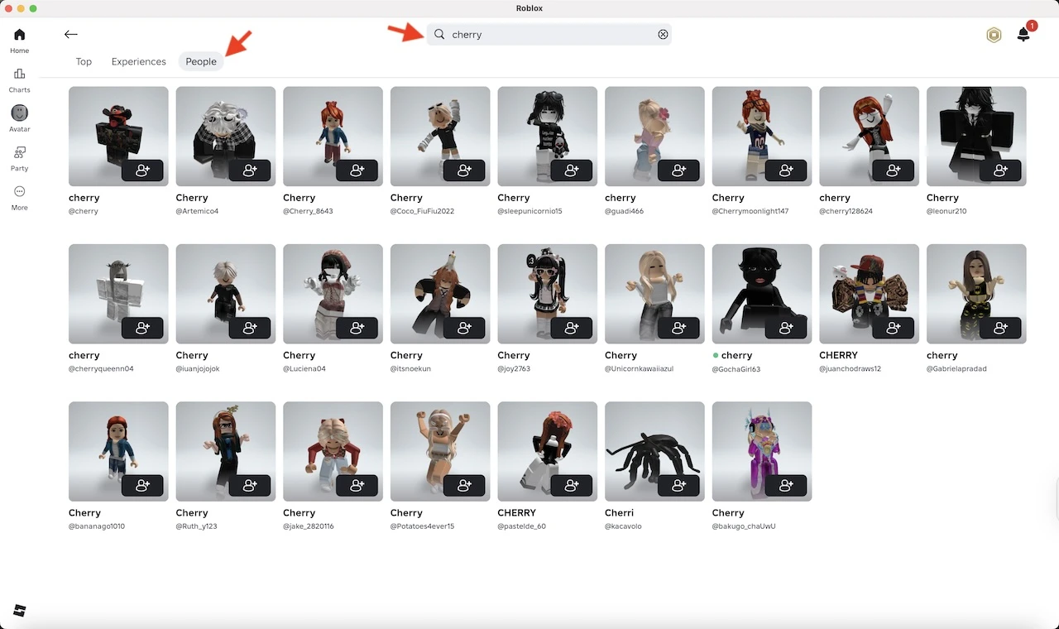Switch to the Top tab
The height and width of the screenshot is (629, 1059).
click(x=84, y=61)
